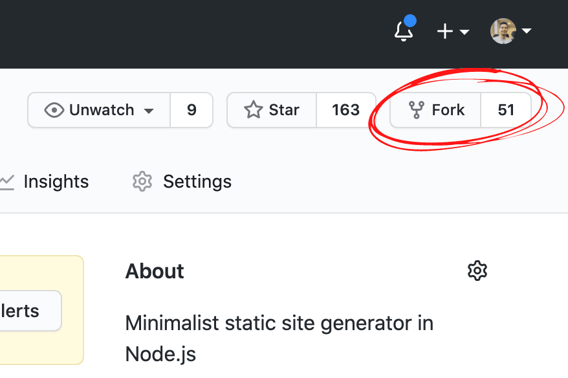
Task: Switch to the Insights tab
Action: pyautogui.click(x=56, y=182)
